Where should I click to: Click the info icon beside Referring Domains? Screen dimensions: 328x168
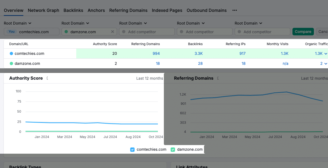coord(218,78)
